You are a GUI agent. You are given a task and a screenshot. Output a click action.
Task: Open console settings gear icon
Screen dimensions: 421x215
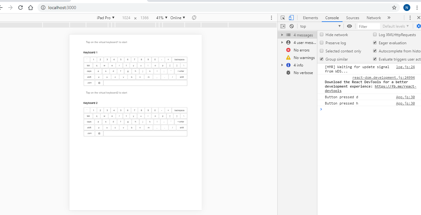(418, 26)
